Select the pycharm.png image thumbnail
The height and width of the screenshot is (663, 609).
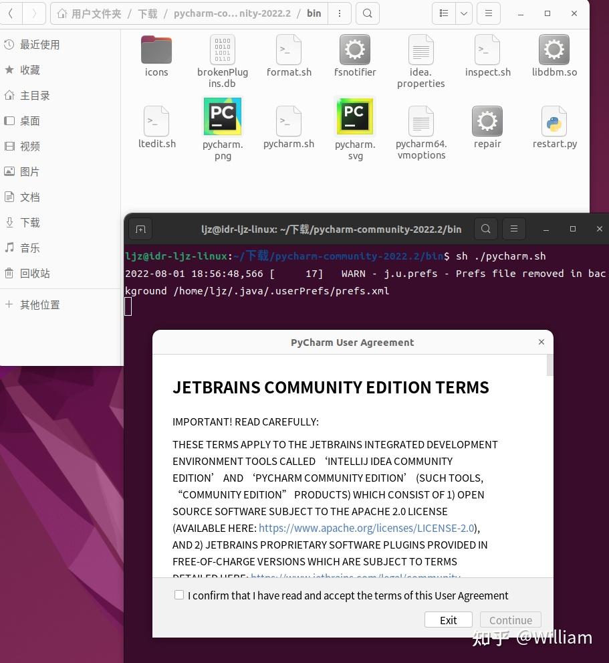[223, 116]
